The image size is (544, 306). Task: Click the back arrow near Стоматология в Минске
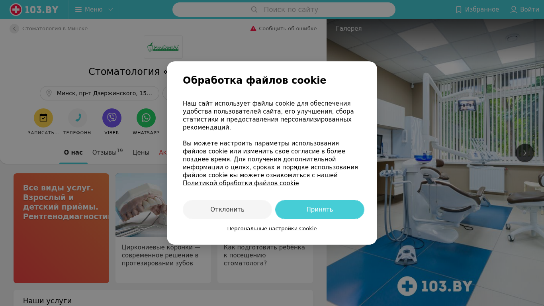point(14,29)
